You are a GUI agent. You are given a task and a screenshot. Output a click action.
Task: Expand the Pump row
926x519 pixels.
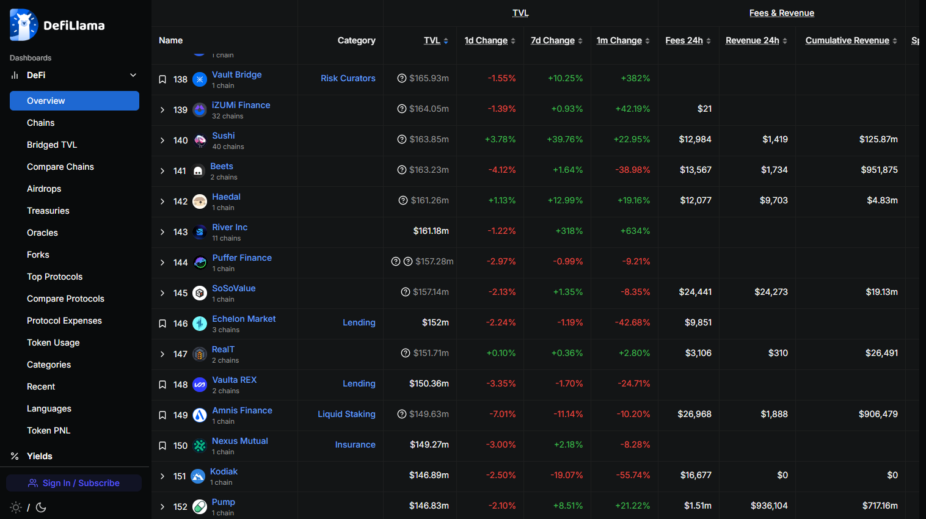[162, 507]
